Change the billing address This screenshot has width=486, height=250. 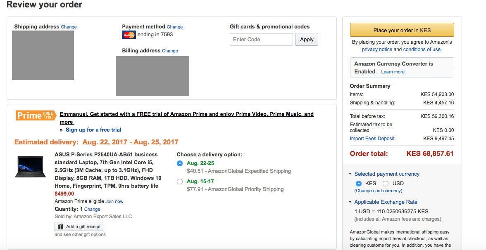click(170, 51)
